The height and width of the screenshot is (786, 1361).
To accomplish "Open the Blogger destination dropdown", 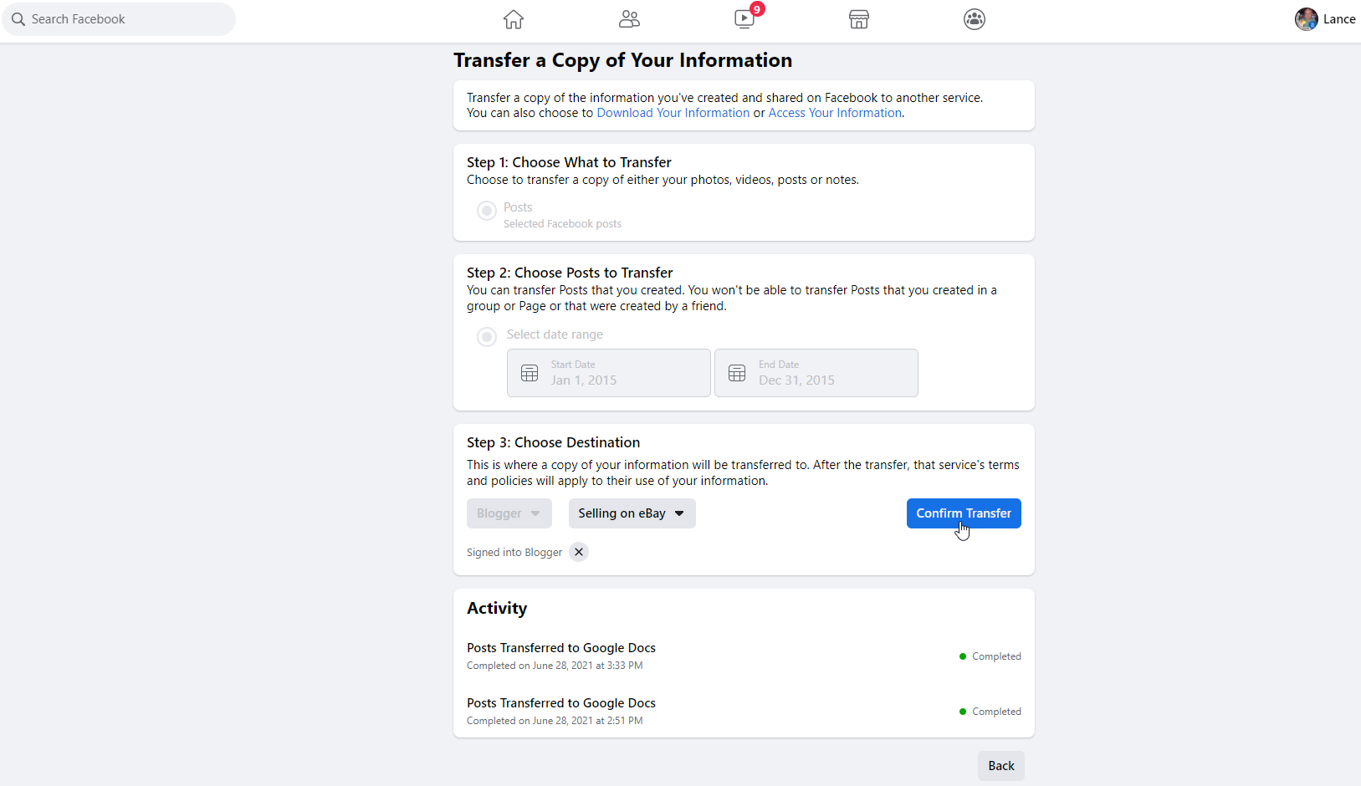I will [x=509, y=513].
